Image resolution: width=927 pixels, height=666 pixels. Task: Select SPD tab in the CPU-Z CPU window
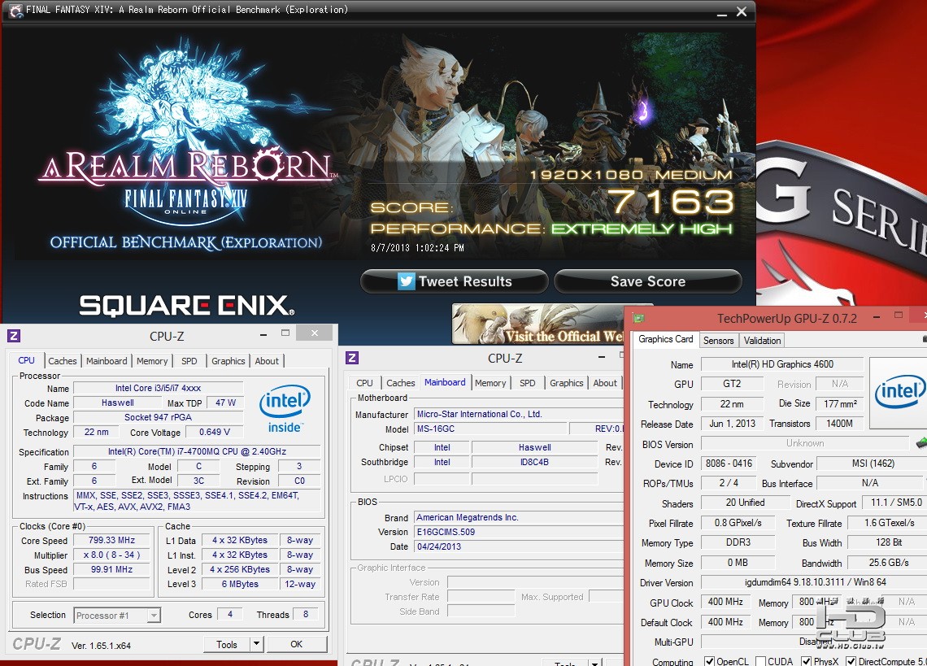[189, 361]
